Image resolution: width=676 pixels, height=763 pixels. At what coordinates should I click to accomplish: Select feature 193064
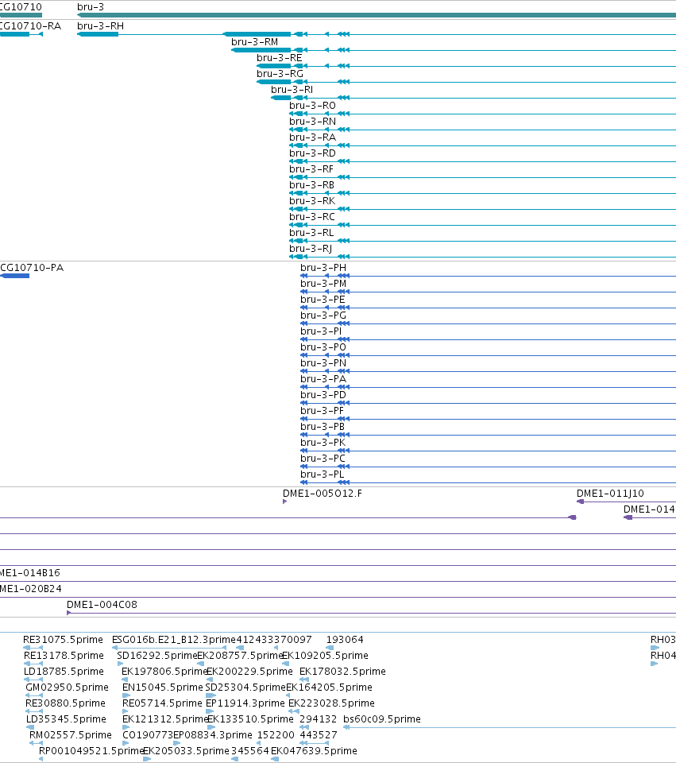coord(345,640)
